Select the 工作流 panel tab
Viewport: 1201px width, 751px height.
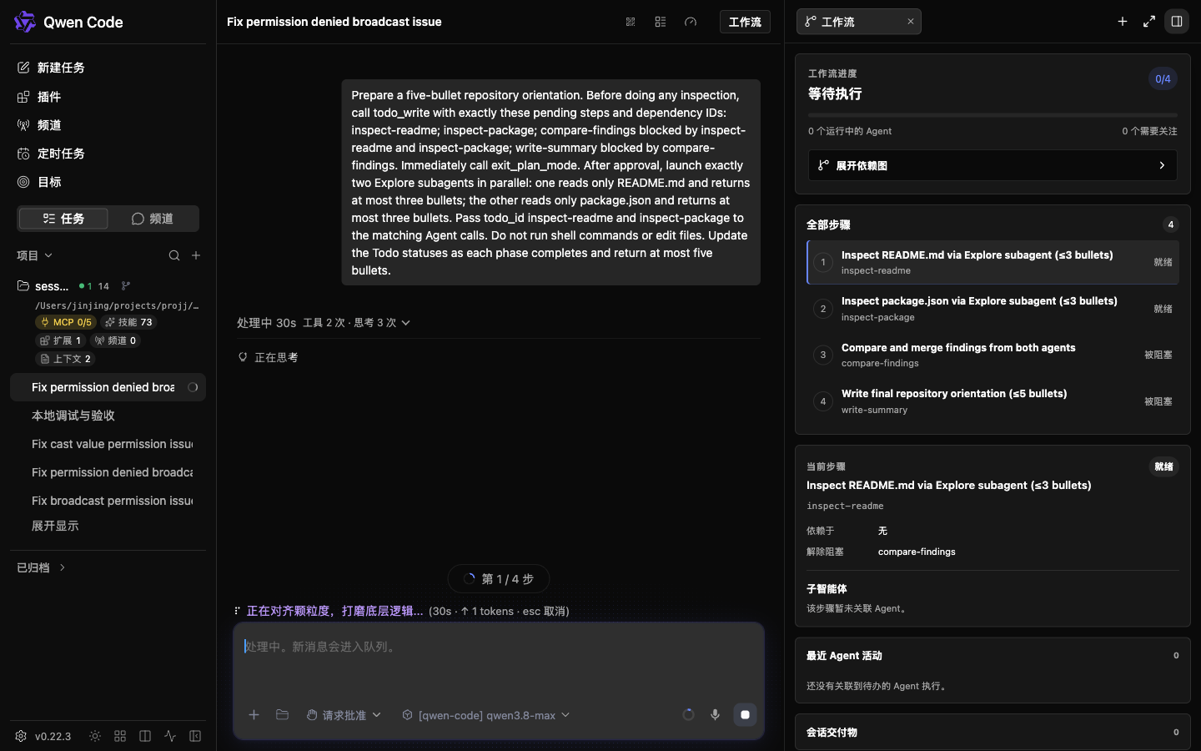click(858, 22)
